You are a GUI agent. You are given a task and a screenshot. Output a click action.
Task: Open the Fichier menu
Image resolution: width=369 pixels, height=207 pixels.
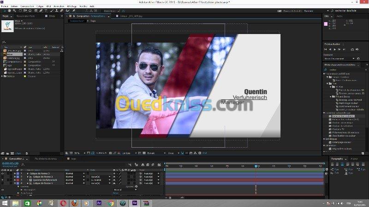[5, 6]
